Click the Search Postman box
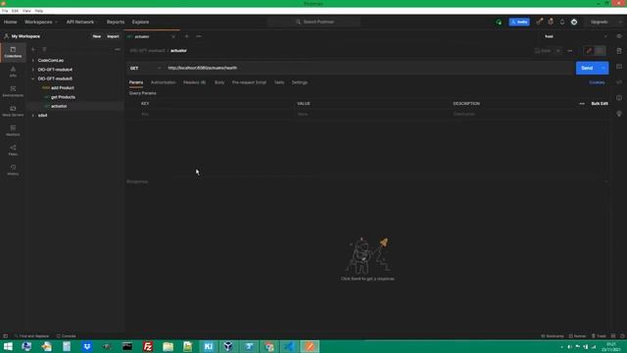The width and height of the screenshot is (627, 353). (313, 22)
